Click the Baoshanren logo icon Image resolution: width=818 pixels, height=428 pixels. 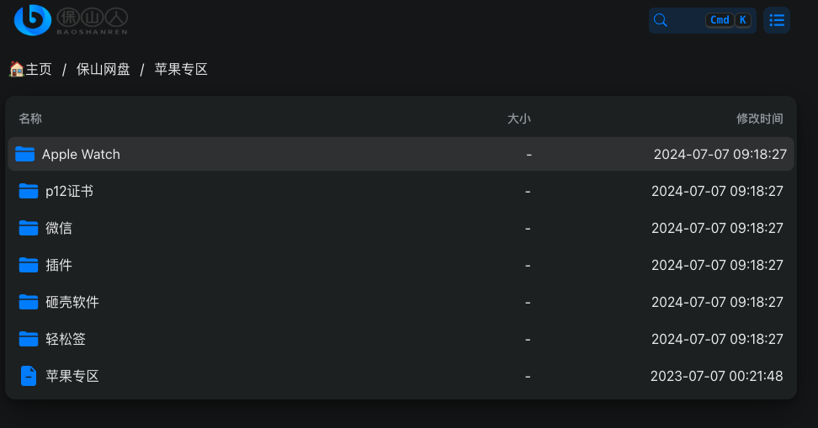(x=32, y=20)
